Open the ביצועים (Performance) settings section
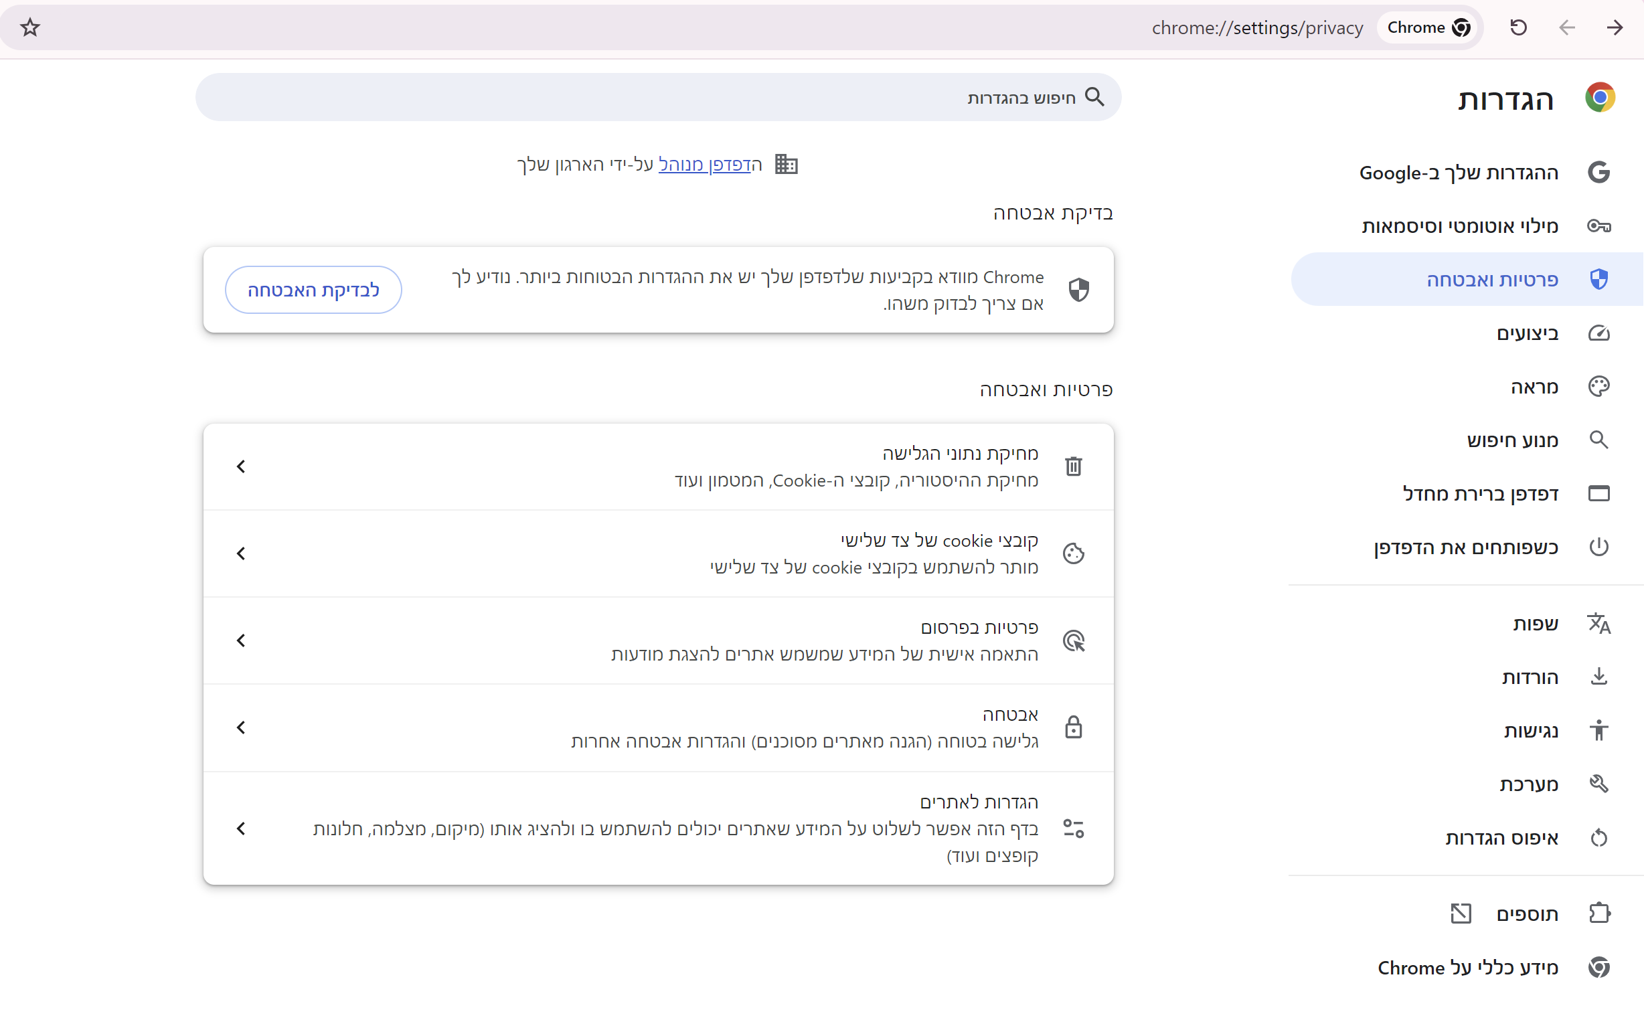The image size is (1644, 1032). (x=1528, y=334)
